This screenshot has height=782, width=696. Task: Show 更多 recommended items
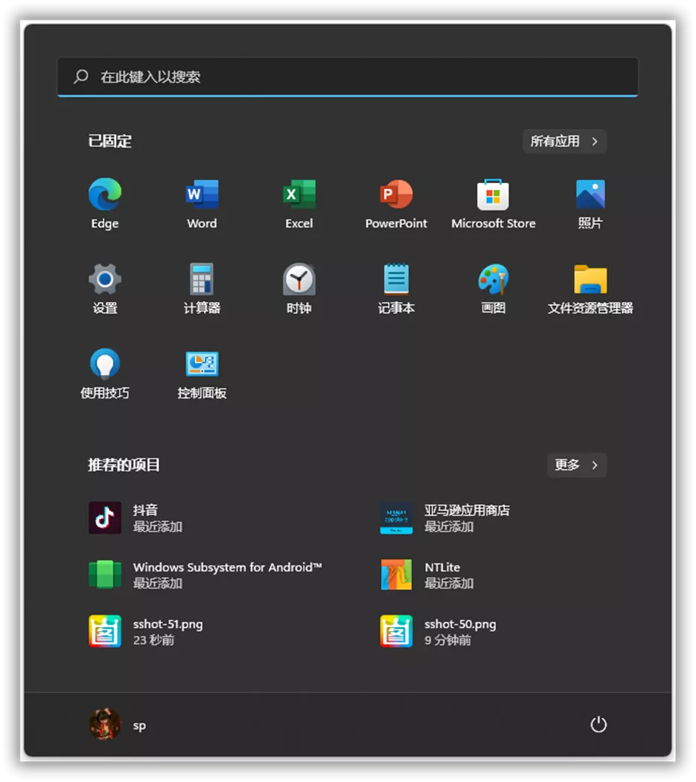coord(577,465)
